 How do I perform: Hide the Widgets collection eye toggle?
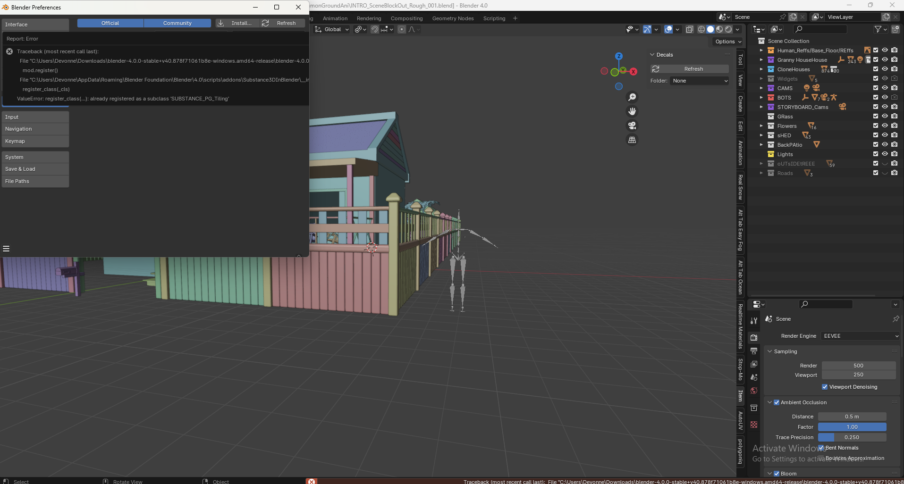click(884, 78)
